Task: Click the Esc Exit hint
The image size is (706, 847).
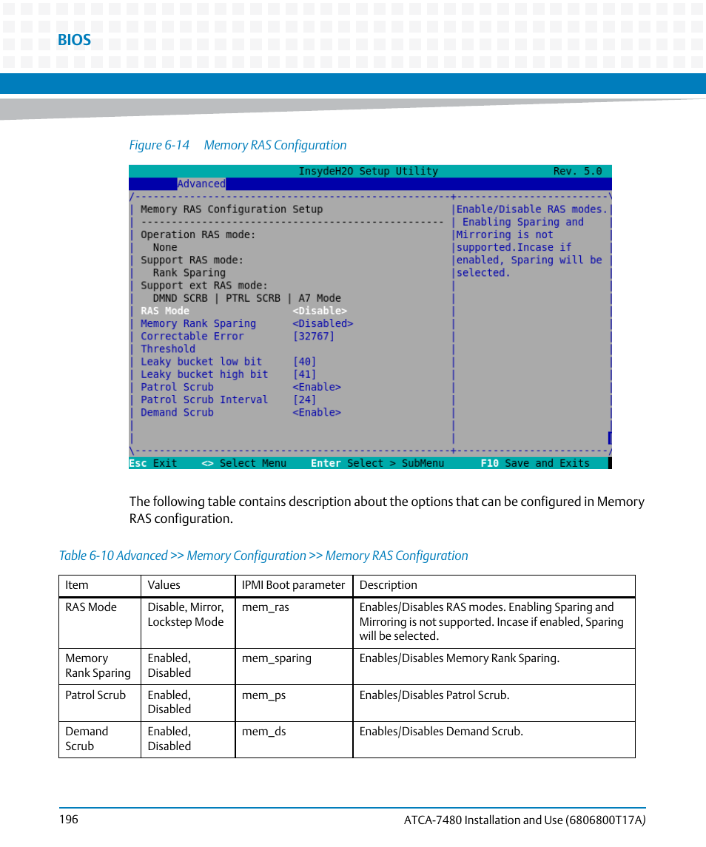Action: 153,463
